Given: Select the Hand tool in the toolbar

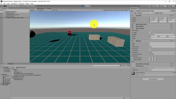Looking at the screenshot, I should tap(2, 6).
